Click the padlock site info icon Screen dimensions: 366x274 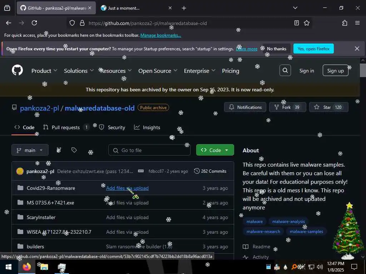[82, 23]
